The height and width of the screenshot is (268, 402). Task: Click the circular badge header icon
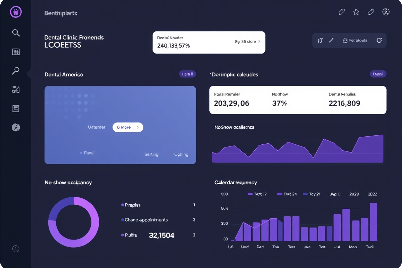click(386, 12)
